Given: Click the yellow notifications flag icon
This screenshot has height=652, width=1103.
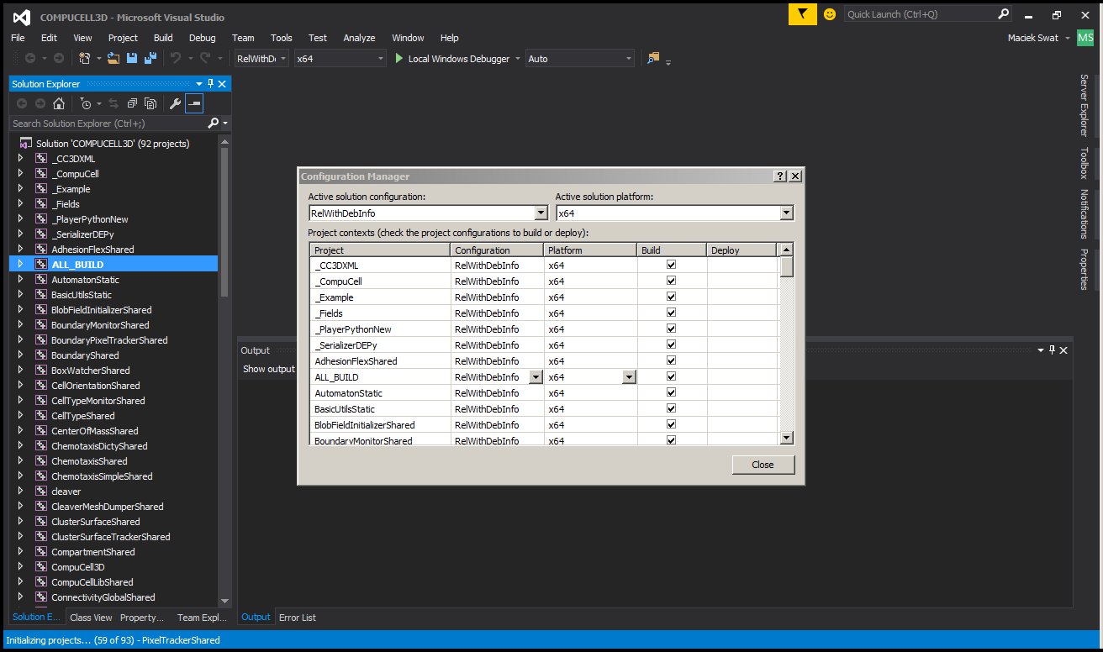Looking at the screenshot, I should tap(802, 14).
